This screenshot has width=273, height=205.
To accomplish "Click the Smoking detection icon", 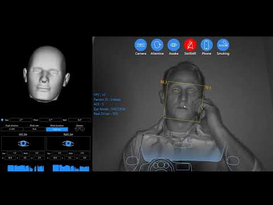I will pos(223,45).
